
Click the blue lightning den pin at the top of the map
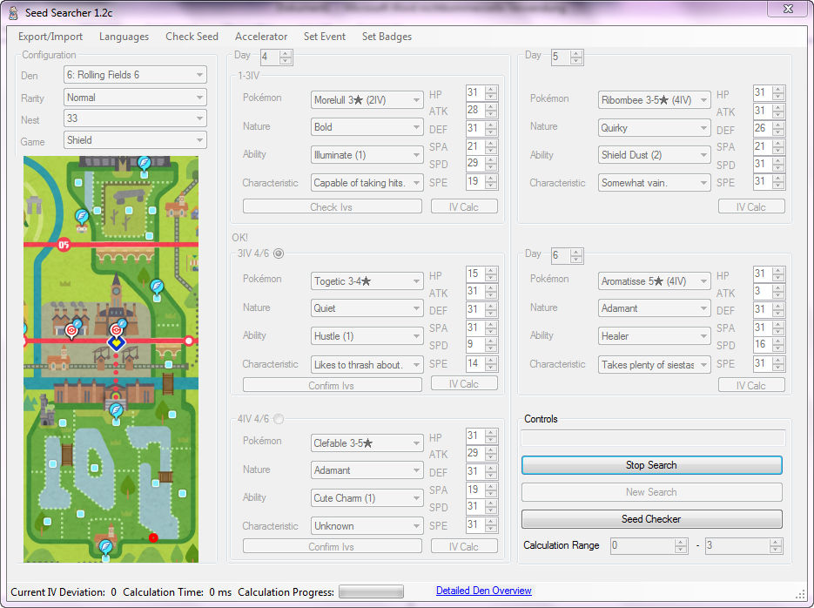(x=144, y=161)
